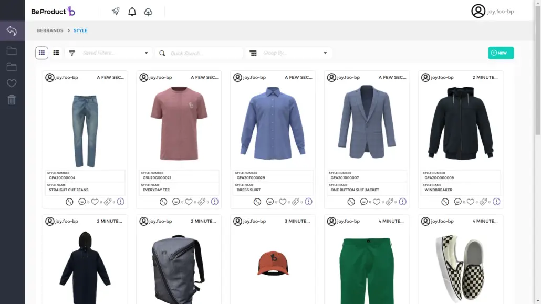
Task: Open the favorites heart in sidebar
Action: point(12,83)
